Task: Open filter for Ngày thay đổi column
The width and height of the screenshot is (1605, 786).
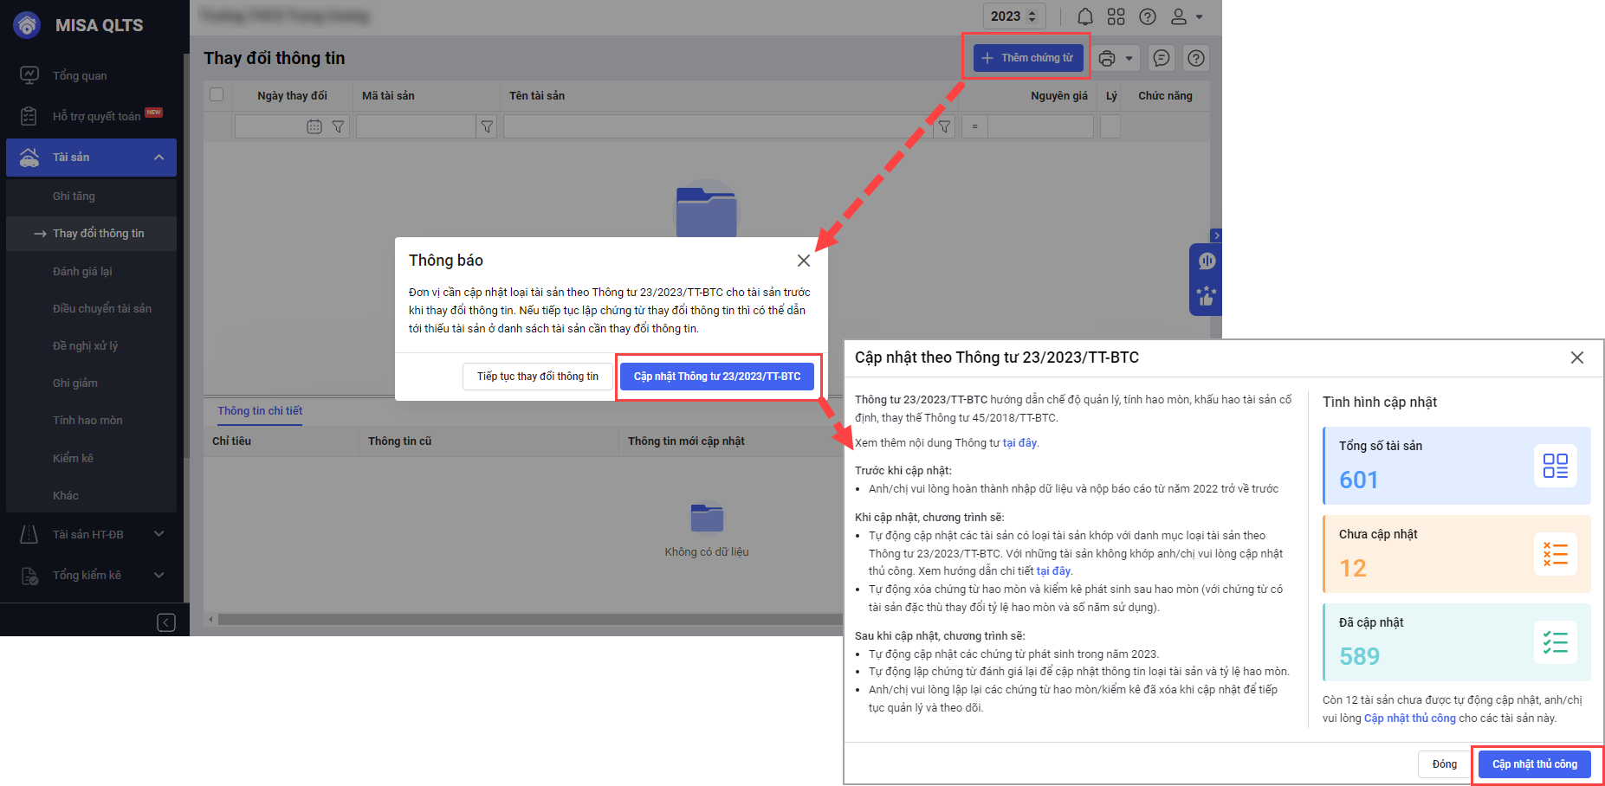Action: (339, 126)
